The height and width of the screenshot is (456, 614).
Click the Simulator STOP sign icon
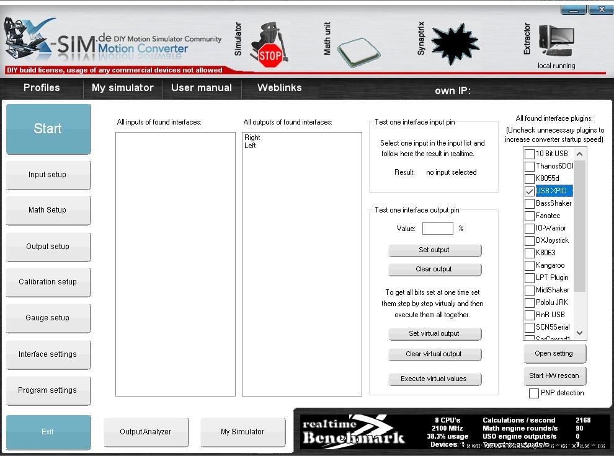pyautogui.click(x=270, y=46)
